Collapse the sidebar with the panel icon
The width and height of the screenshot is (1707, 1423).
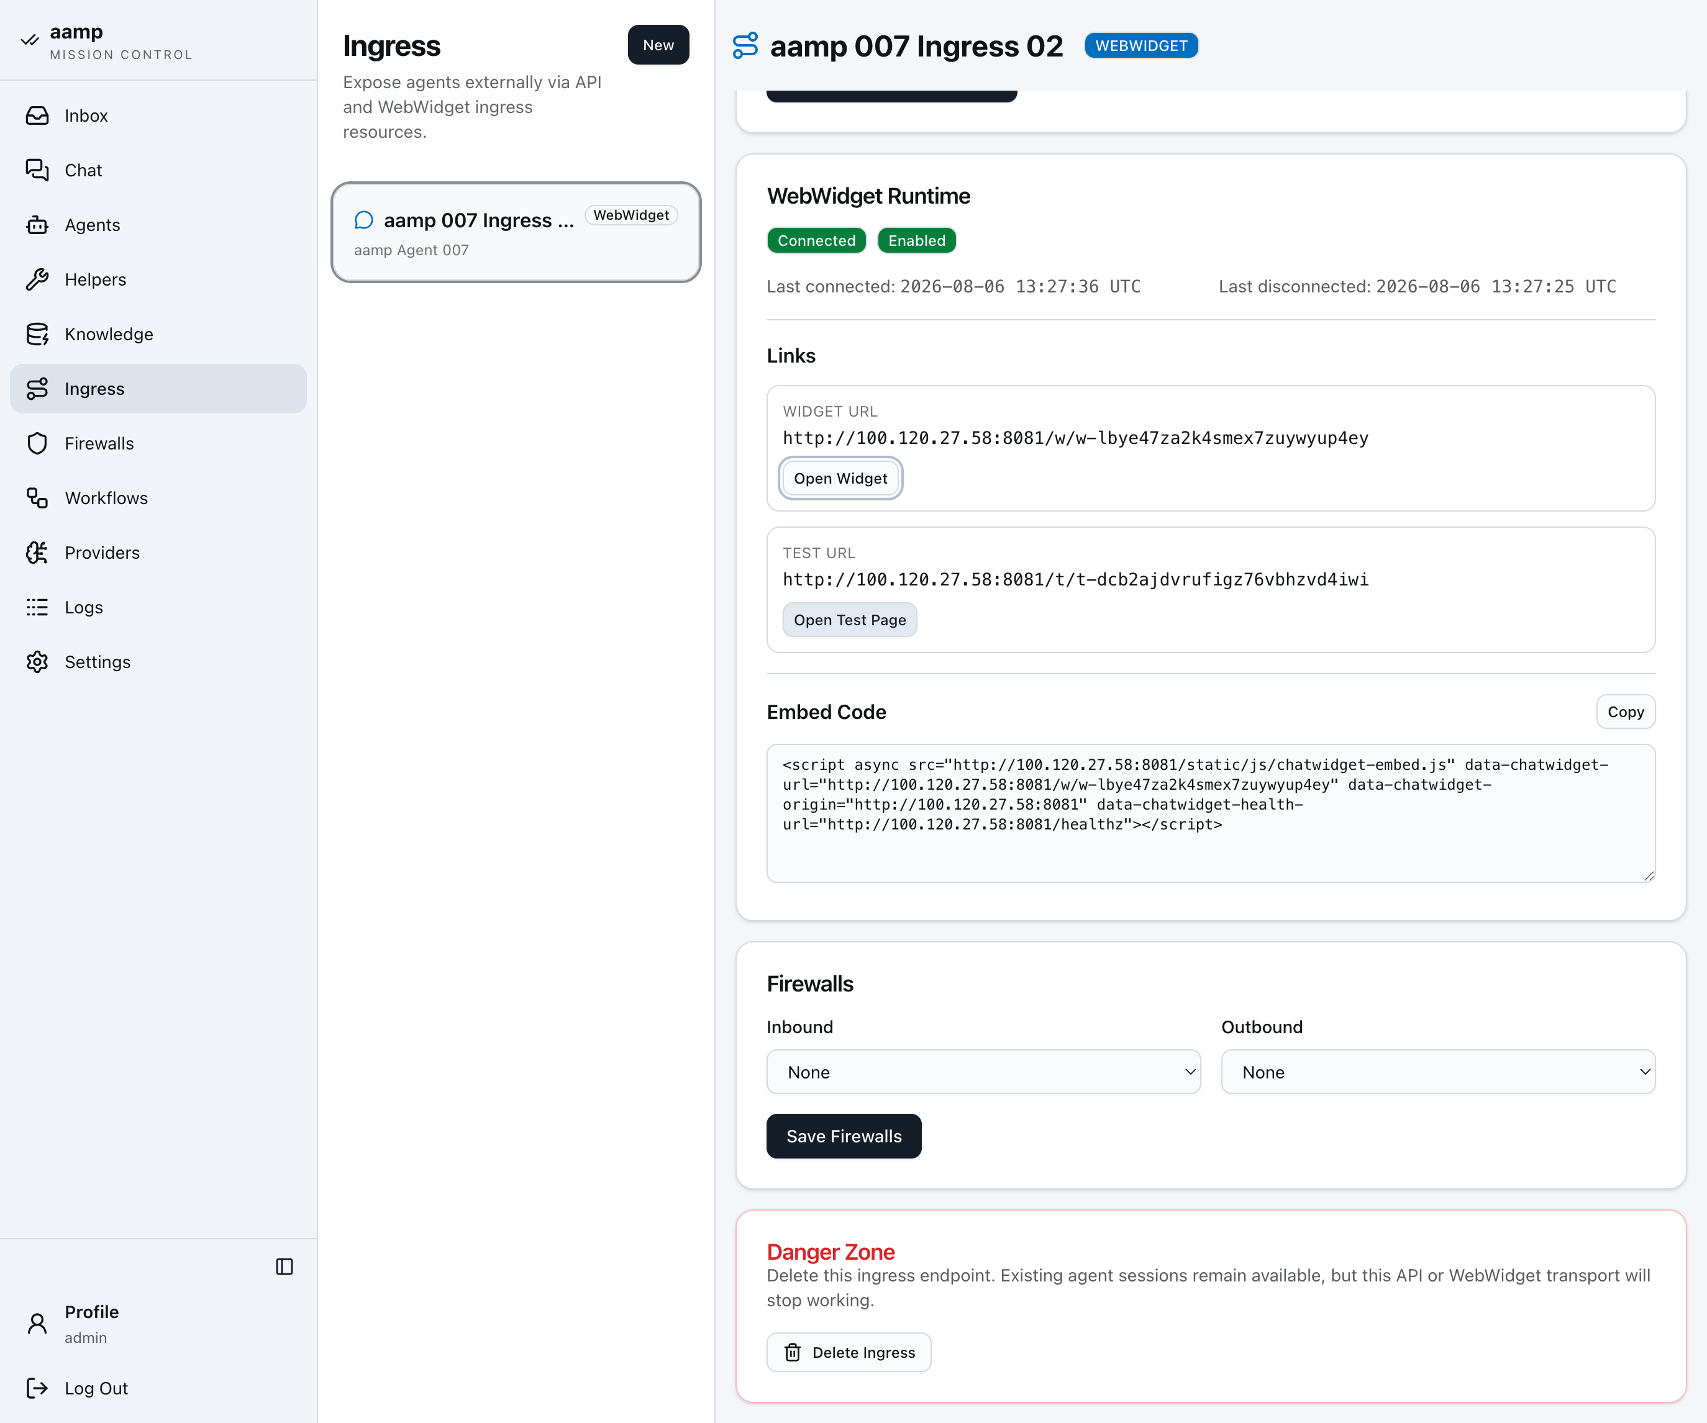pos(284,1267)
